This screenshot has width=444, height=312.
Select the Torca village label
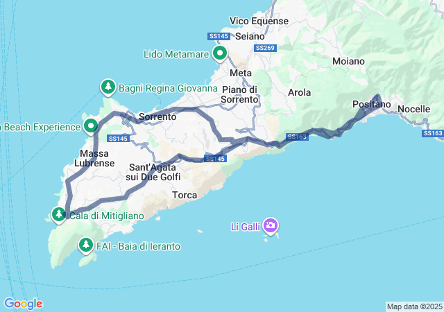(x=185, y=195)
